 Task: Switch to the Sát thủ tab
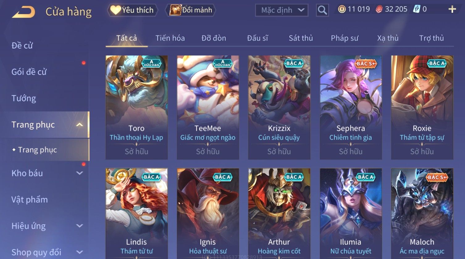(x=301, y=38)
